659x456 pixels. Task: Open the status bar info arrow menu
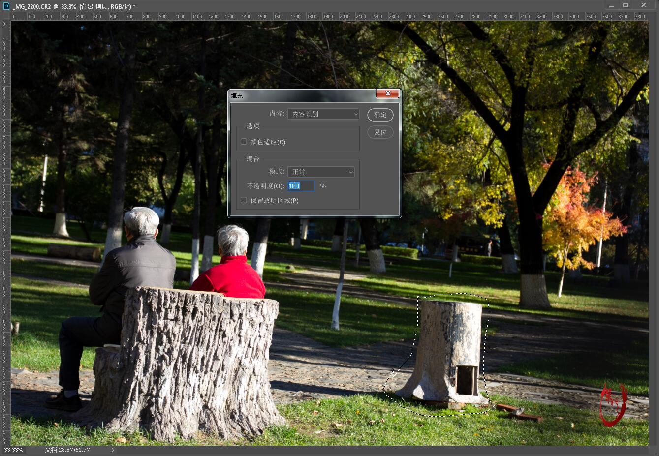(113, 450)
